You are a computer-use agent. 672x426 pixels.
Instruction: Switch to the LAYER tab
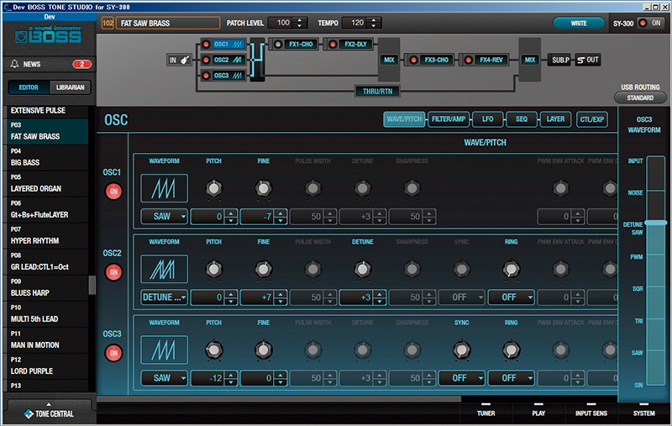(x=555, y=119)
